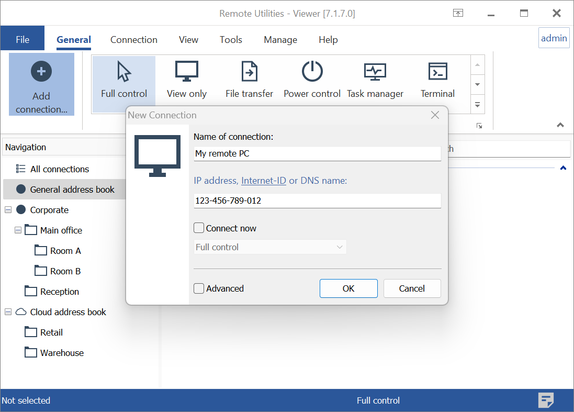Collapse the Corporate address book node

[8, 210]
